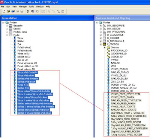Click the DIM_GEOGRAFIE dimension icon
The height and width of the screenshot is (138, 150).
point(104,26)
